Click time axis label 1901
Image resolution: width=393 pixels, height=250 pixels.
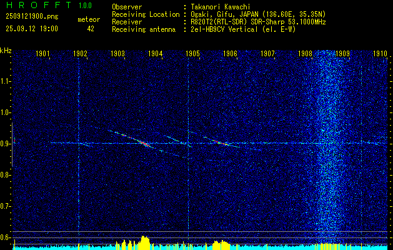42,53
